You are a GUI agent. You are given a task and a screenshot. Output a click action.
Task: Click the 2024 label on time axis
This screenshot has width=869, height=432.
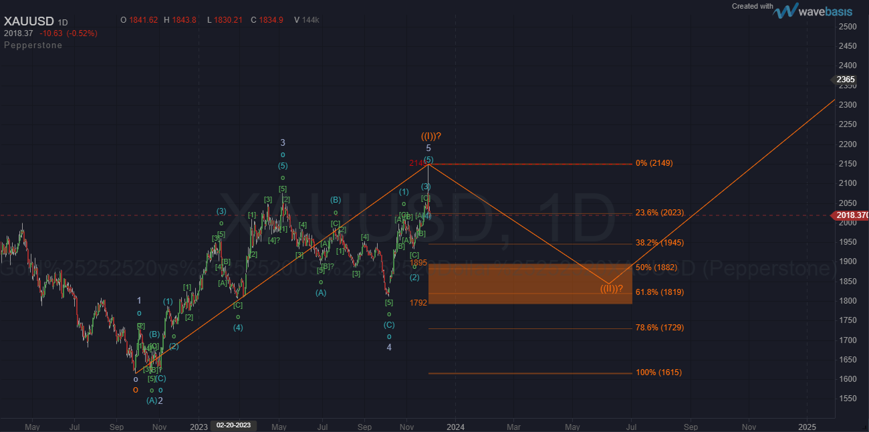(457, 427)
